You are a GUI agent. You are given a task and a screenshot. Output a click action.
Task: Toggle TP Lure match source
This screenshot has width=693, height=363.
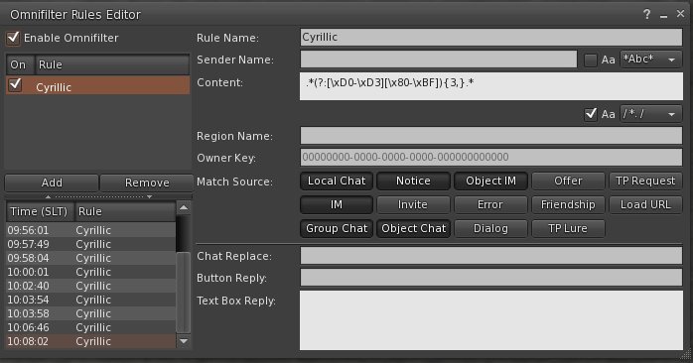click(568, 229)
